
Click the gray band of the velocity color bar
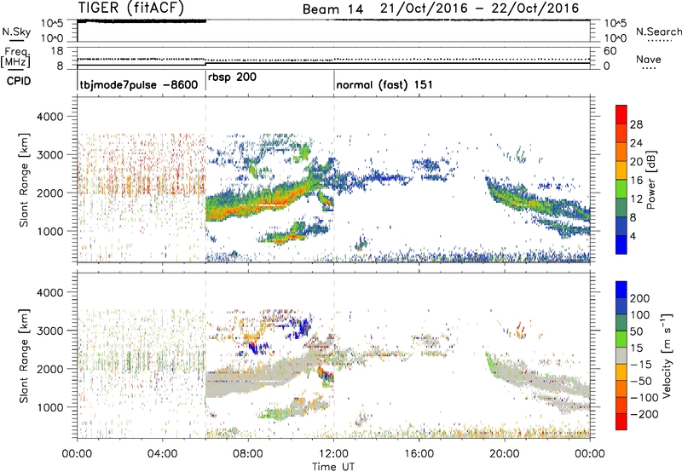[x=621, y=355]
